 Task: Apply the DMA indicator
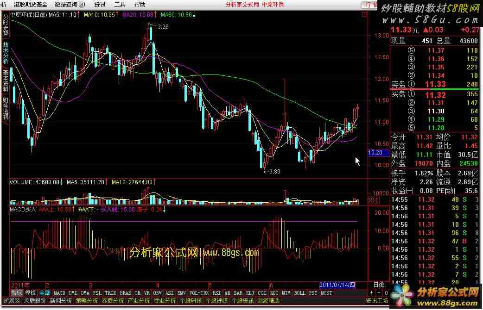(85, 293)
